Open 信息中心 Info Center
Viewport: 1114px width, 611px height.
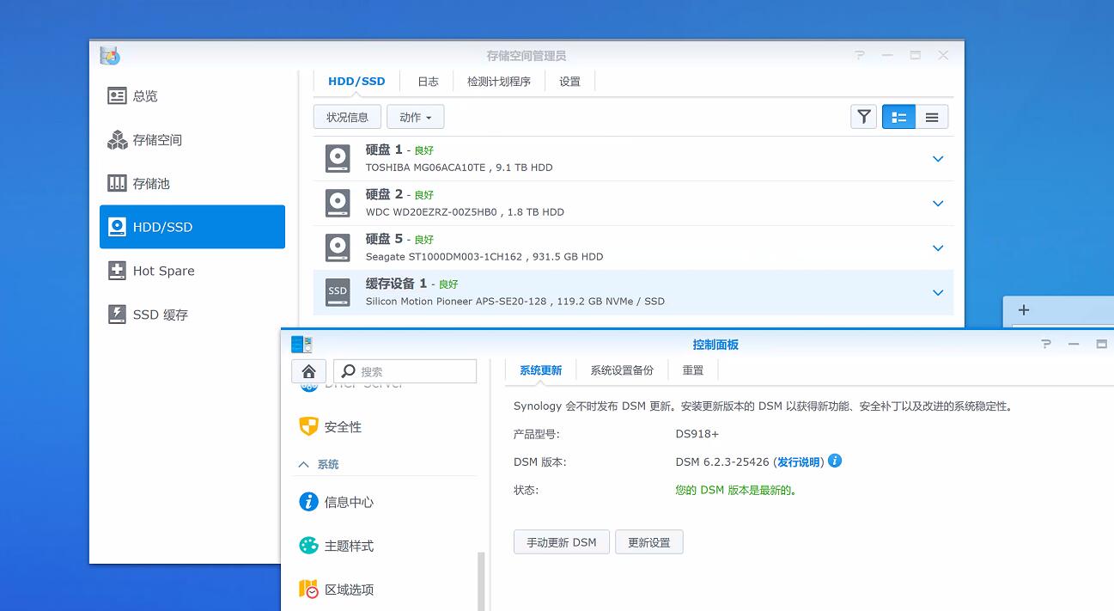(x=348, y=502)
